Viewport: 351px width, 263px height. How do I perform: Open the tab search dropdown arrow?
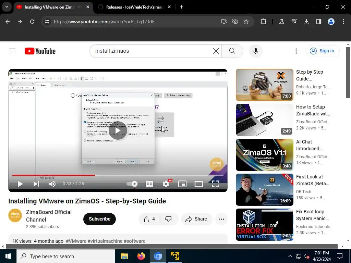coord(7,7)
